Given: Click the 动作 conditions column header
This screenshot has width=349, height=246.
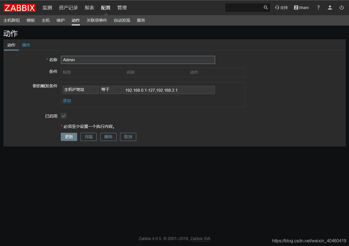Looking at the screenshot, I should tap(194, 72).
